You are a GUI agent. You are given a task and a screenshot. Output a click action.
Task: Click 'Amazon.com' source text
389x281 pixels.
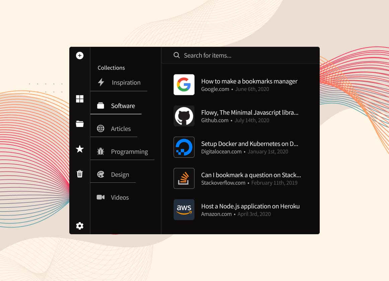[x=216, y=214]
